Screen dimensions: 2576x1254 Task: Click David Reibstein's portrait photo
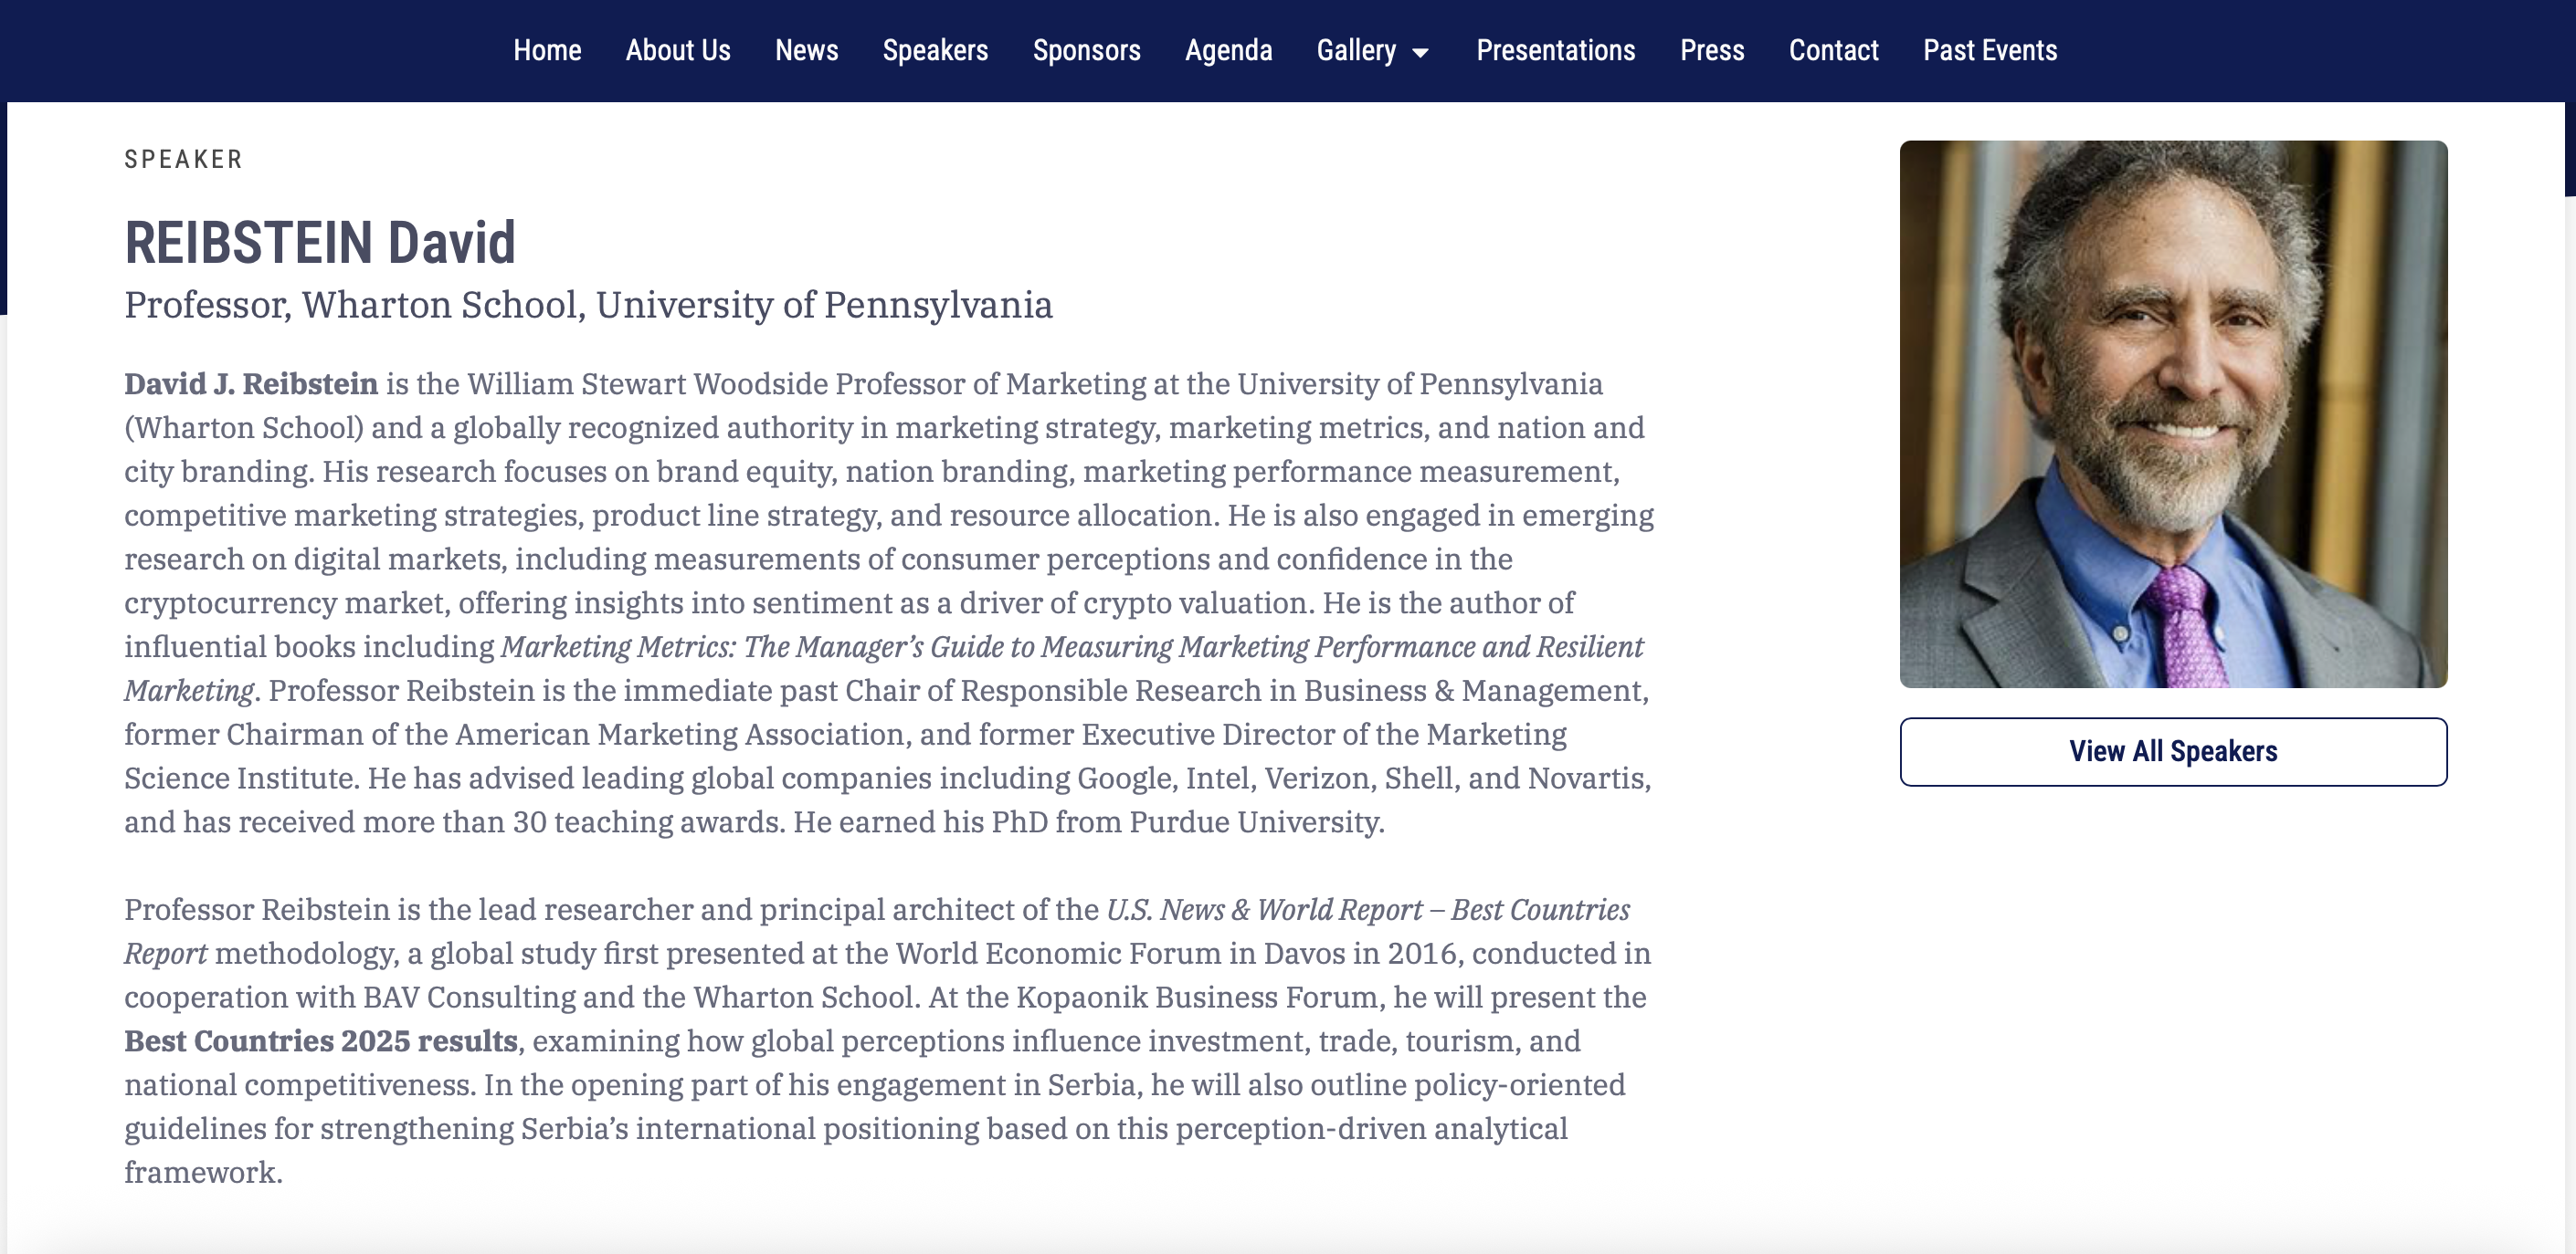click(2172, 413)
